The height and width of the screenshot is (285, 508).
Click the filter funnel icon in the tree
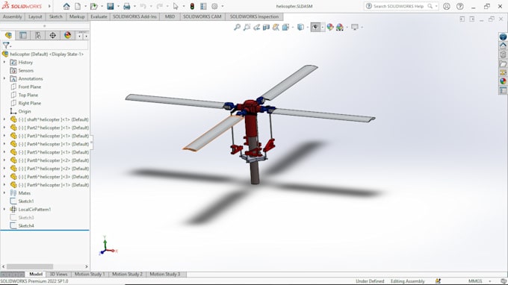coord(6,46)
